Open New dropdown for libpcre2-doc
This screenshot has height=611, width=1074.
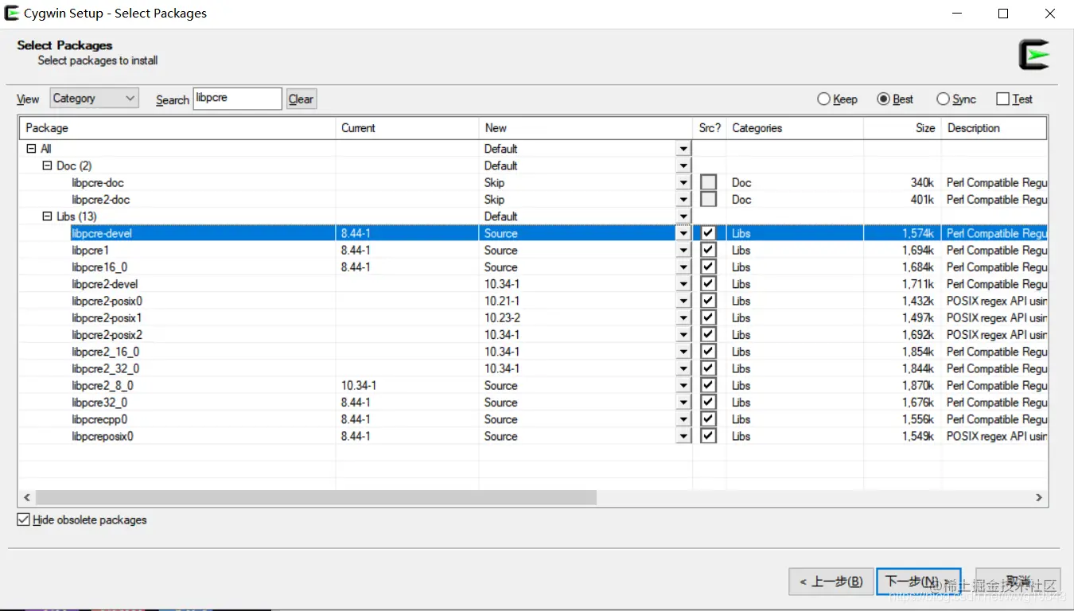click(x=683, y=200)
